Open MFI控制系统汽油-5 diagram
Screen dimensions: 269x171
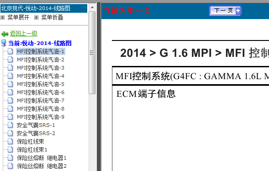[41, 84]
